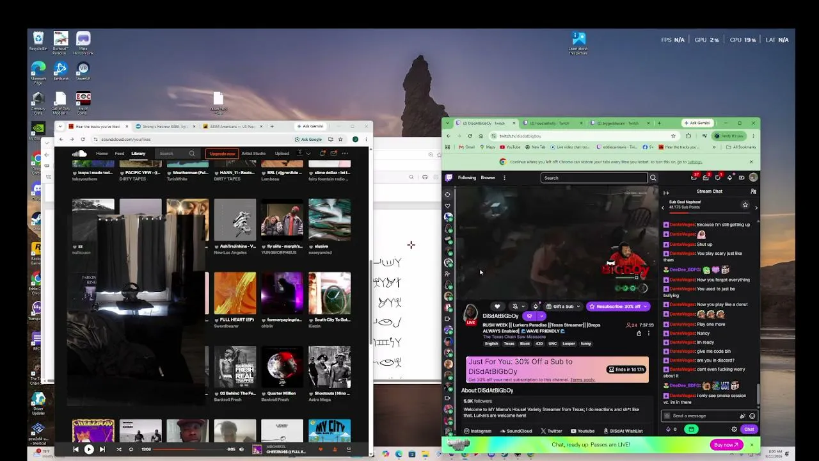Open the chat community users list icon
The height and width of the screenshot is (461, 819).
point(753,191)
